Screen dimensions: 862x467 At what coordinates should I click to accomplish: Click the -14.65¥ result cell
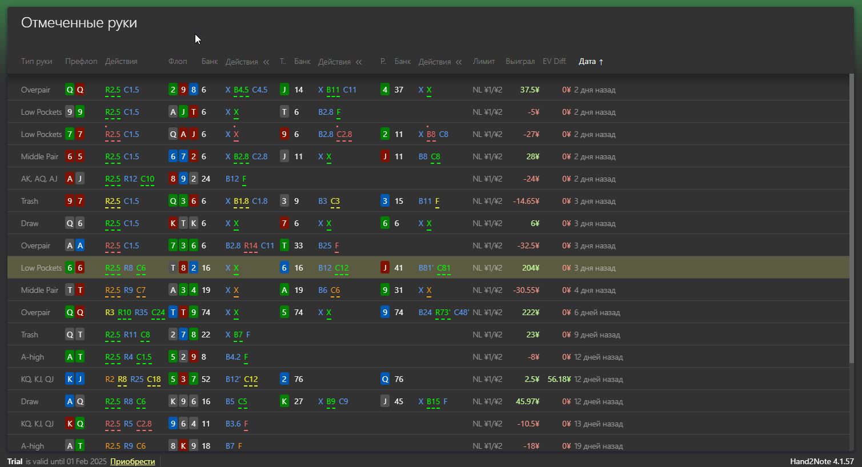[x=526, y=201]
